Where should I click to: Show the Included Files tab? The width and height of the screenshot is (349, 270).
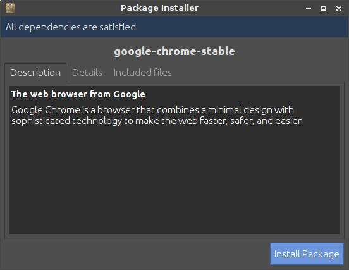coord(143,73)
